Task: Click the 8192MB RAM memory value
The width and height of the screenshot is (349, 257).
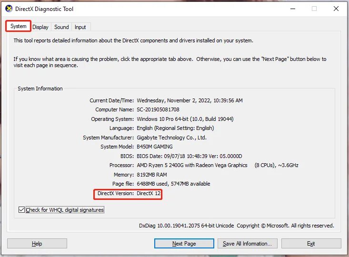Action: click(152, 175)
